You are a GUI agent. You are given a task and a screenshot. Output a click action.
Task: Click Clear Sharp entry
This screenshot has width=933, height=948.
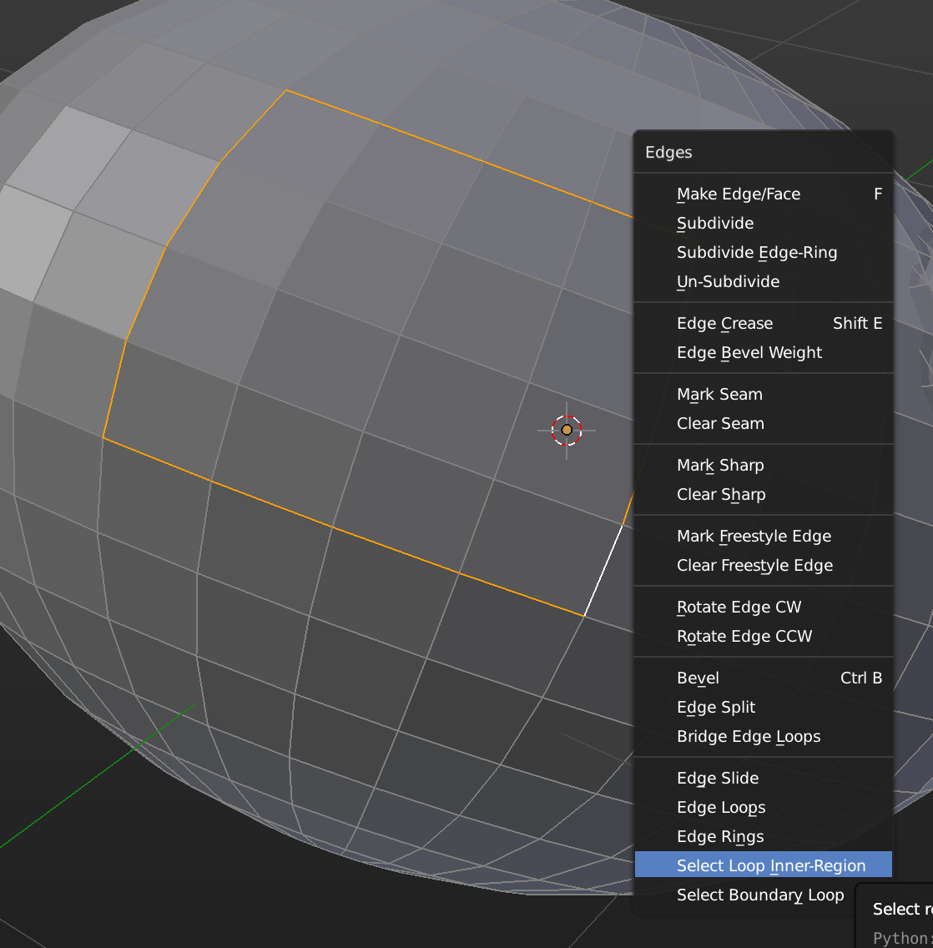pyautogui.click(x=763, y=495)
